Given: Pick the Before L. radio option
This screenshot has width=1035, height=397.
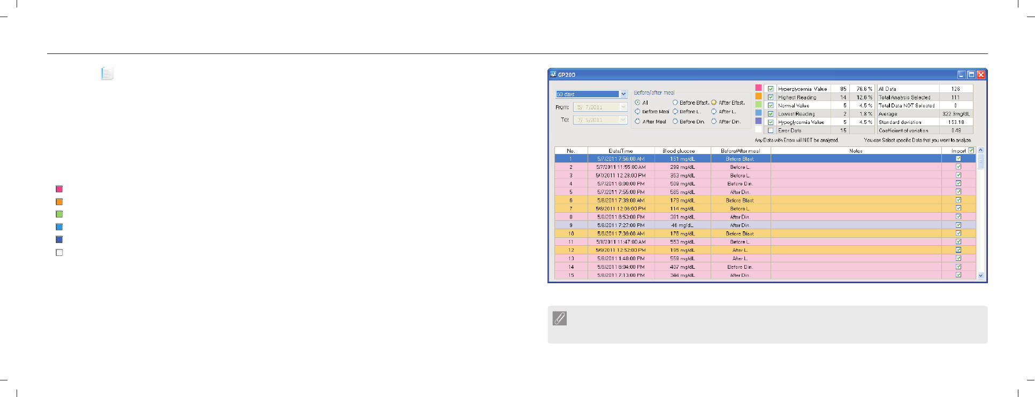Looking at the screenshot, I should coord(675,112).
